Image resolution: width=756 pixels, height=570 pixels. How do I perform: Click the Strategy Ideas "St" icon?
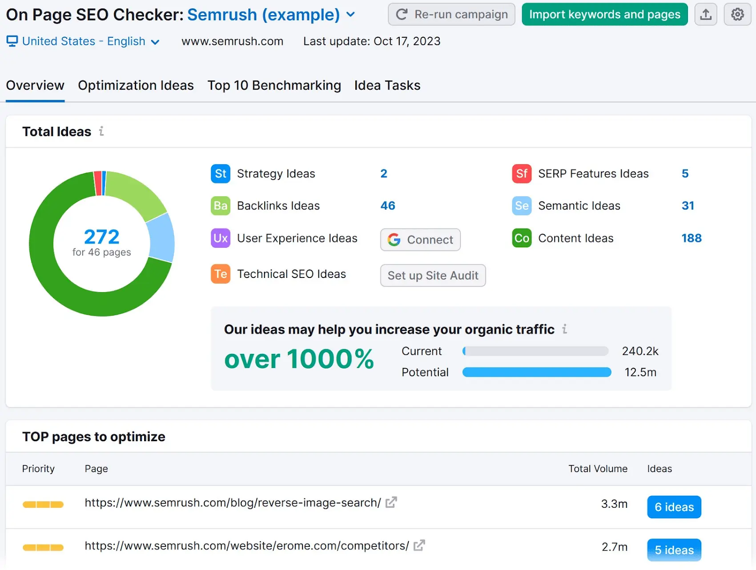(220, 173)
